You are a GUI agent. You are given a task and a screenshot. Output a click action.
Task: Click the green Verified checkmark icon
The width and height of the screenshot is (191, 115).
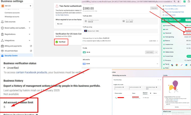click(57, 42)
